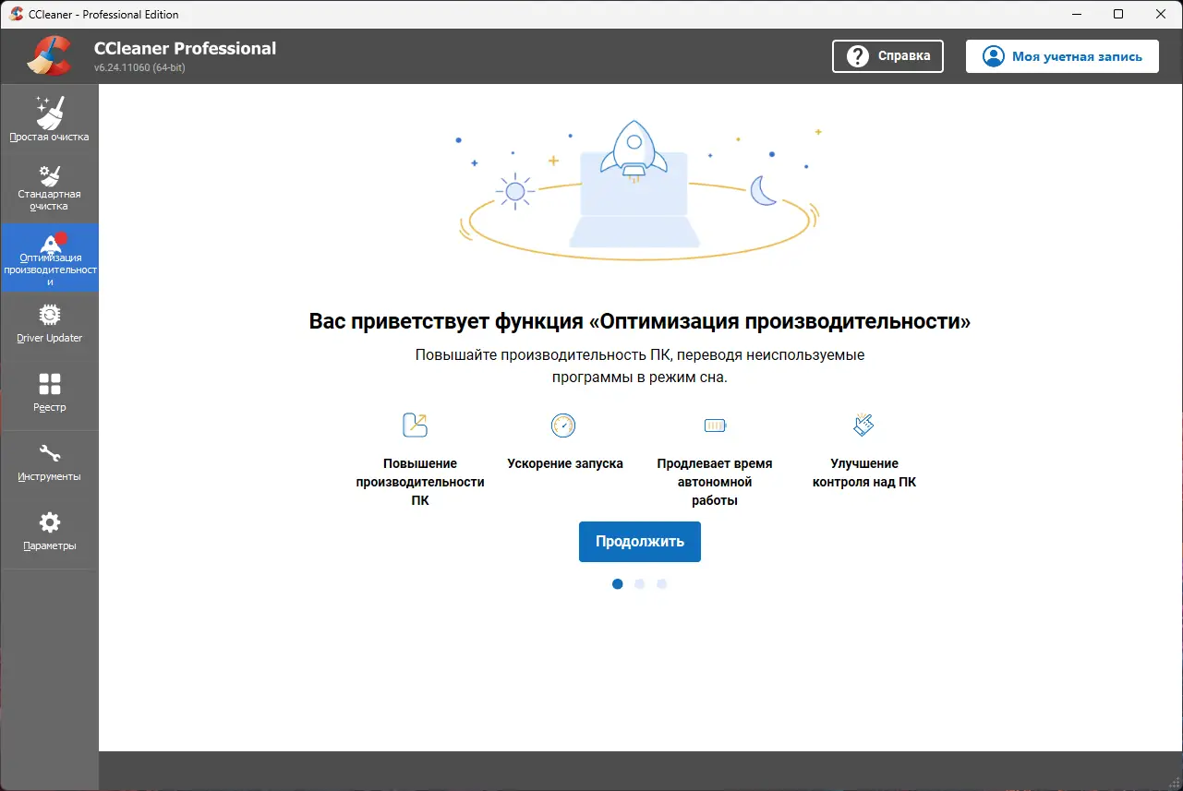1183x791 pixels.
Task: Click the battery icon above Продлевает время автономной работы
Action: pos(715,425)
